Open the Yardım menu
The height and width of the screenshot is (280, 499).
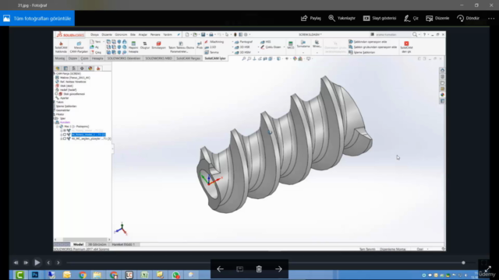coord(168,34)
